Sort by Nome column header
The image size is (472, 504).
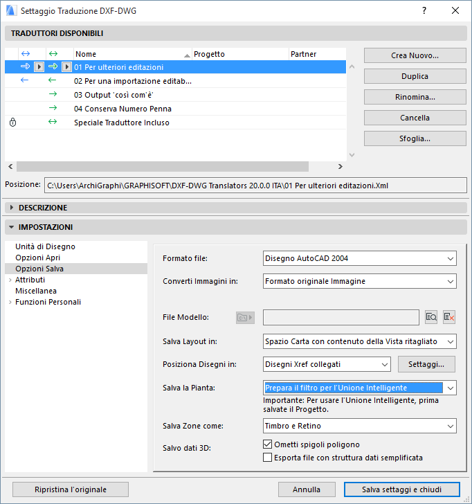(x=133, y=54)
